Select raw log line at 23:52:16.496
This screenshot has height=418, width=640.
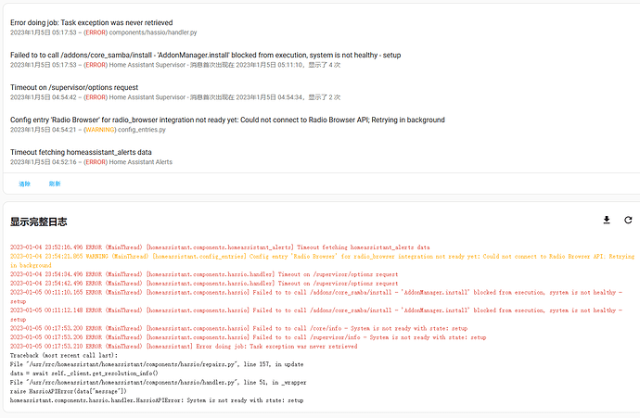click(x=220, y=247)
